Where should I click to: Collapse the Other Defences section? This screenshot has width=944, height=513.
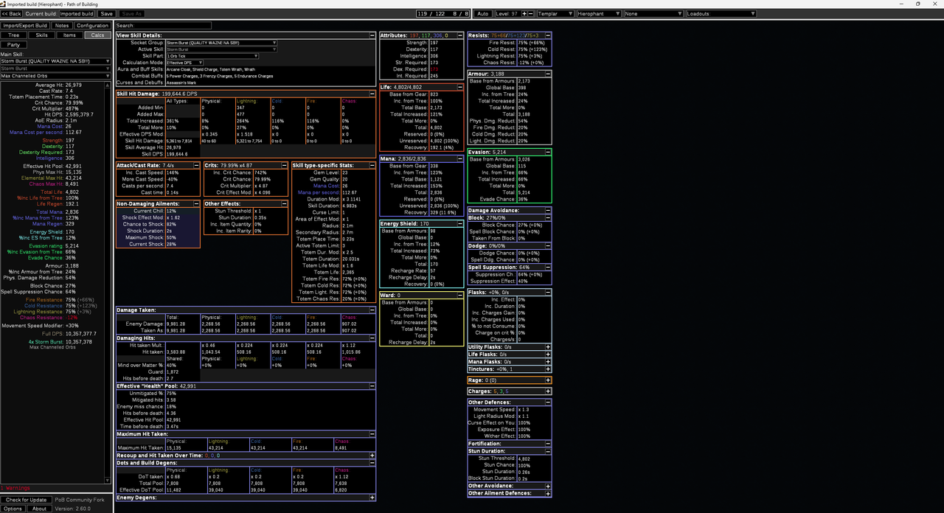click(x=548, y=402)
